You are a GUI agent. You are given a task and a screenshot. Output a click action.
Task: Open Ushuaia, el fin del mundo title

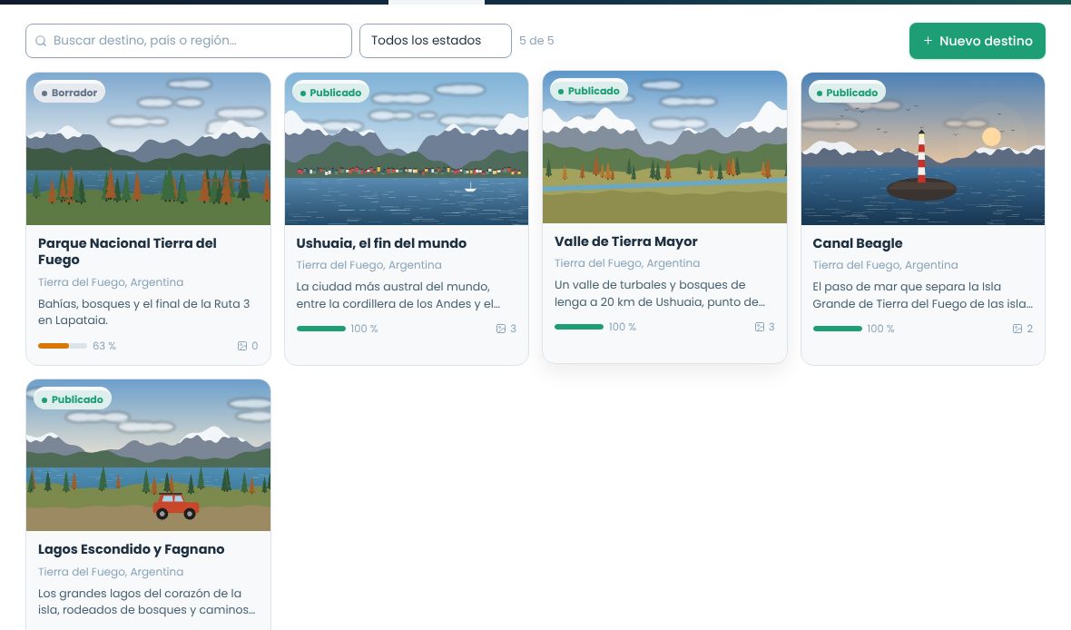pyautogui.click(x=381, y=243)
